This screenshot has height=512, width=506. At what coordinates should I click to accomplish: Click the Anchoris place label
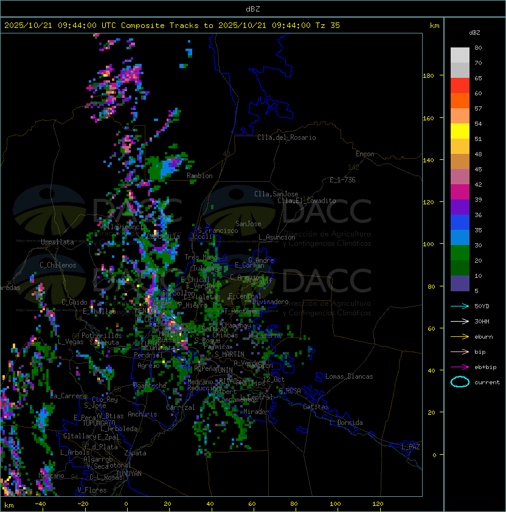[x=142, y=414]
